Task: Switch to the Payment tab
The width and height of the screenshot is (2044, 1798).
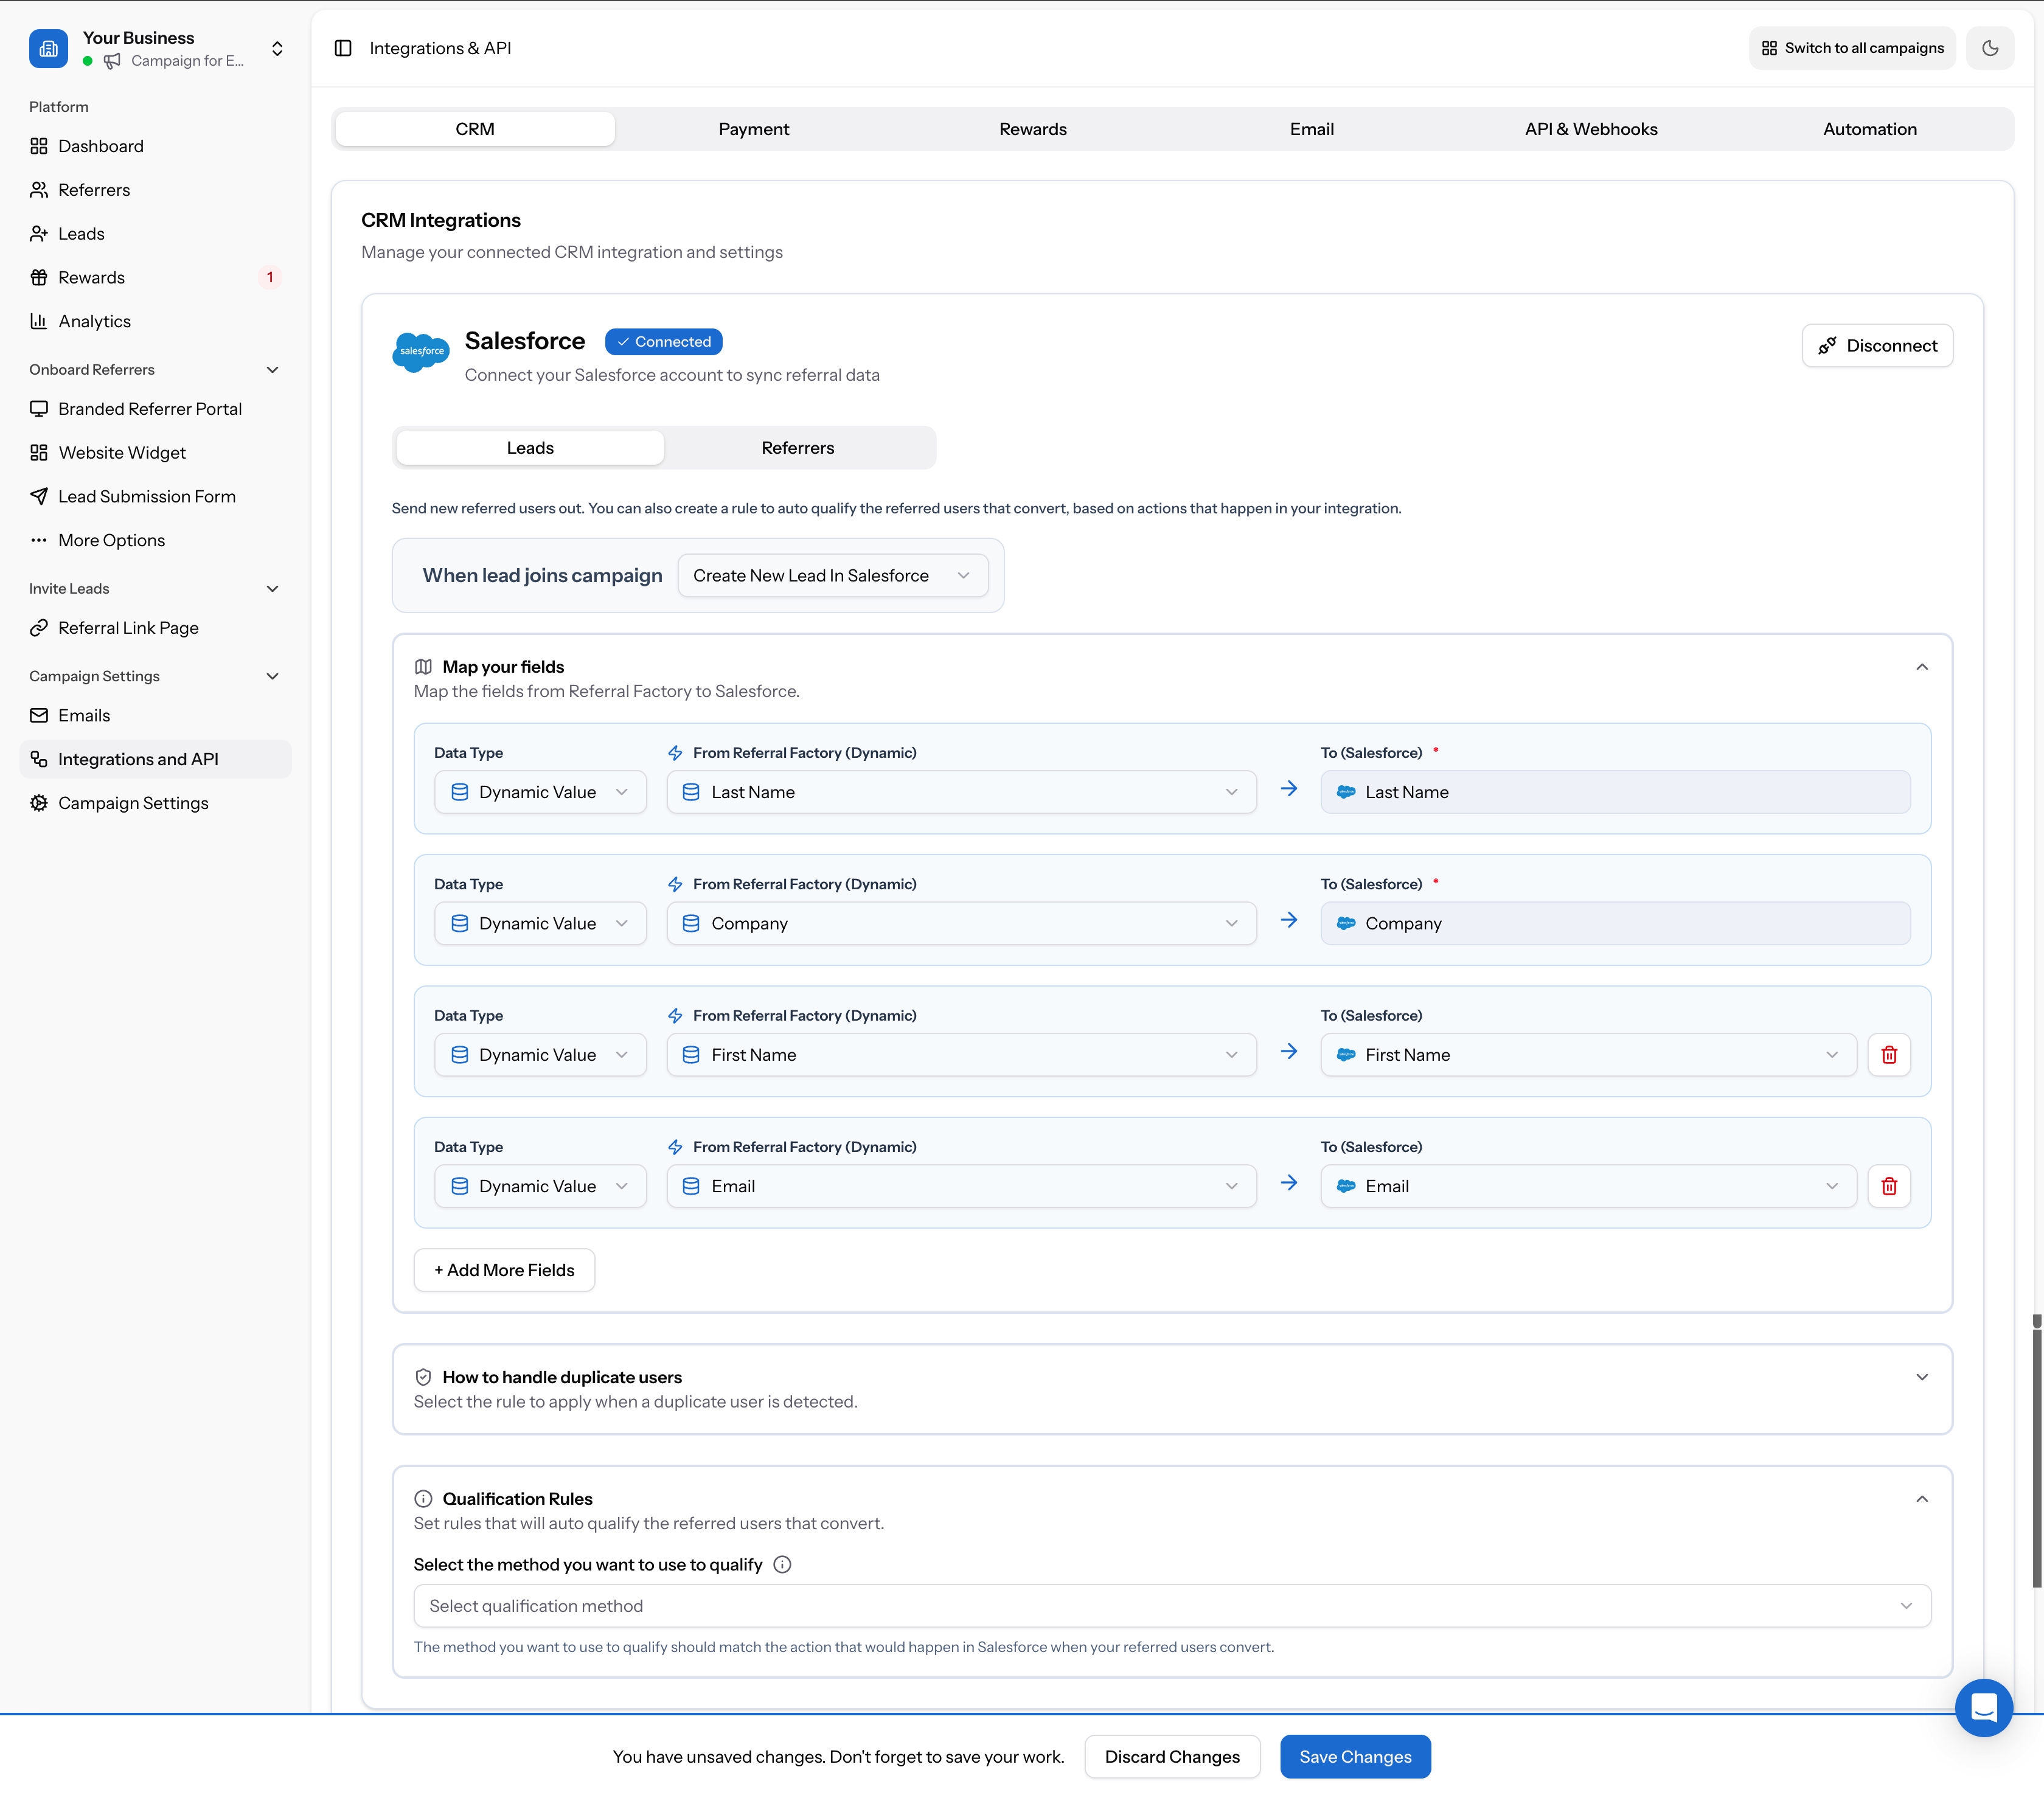Action: [754, 128]
